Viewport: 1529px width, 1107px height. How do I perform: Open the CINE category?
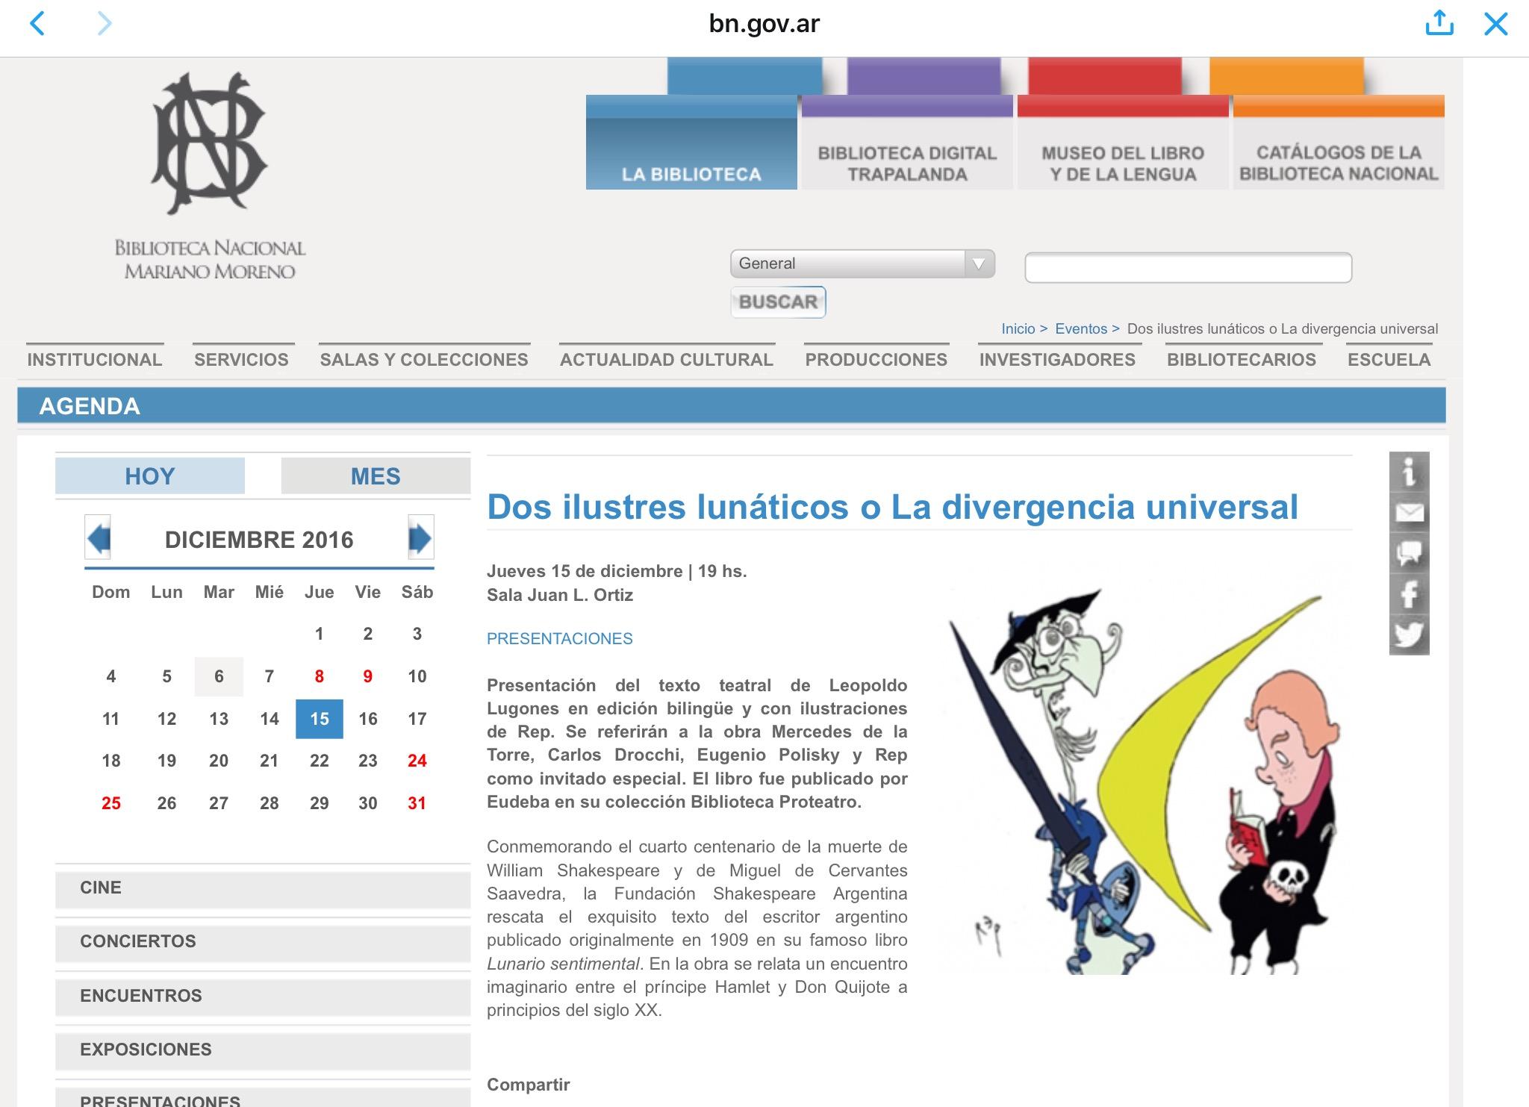(263, 888)
